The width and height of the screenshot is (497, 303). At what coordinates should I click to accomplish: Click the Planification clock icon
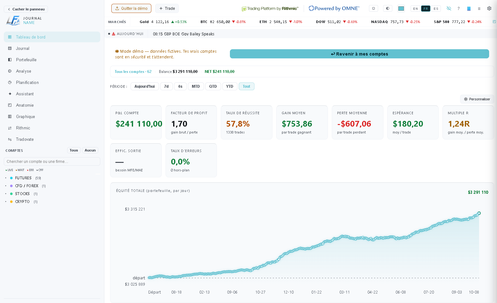[10, 82]
